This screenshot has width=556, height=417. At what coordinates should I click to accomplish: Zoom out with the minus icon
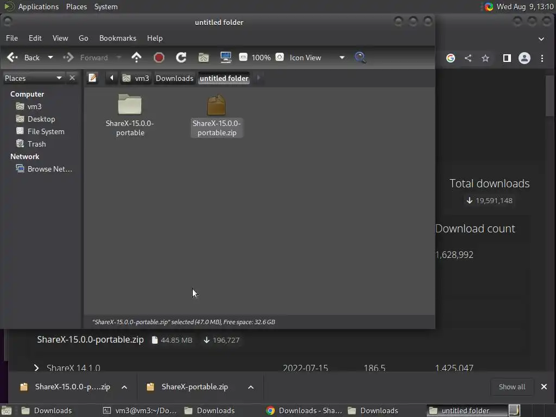(243, 57)
